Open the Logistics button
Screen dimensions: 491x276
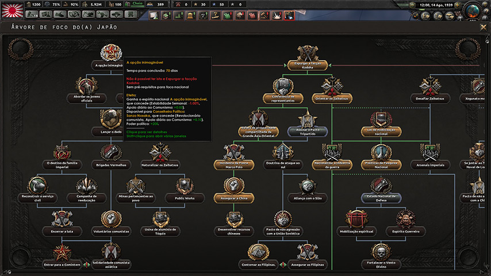[131, 14]
